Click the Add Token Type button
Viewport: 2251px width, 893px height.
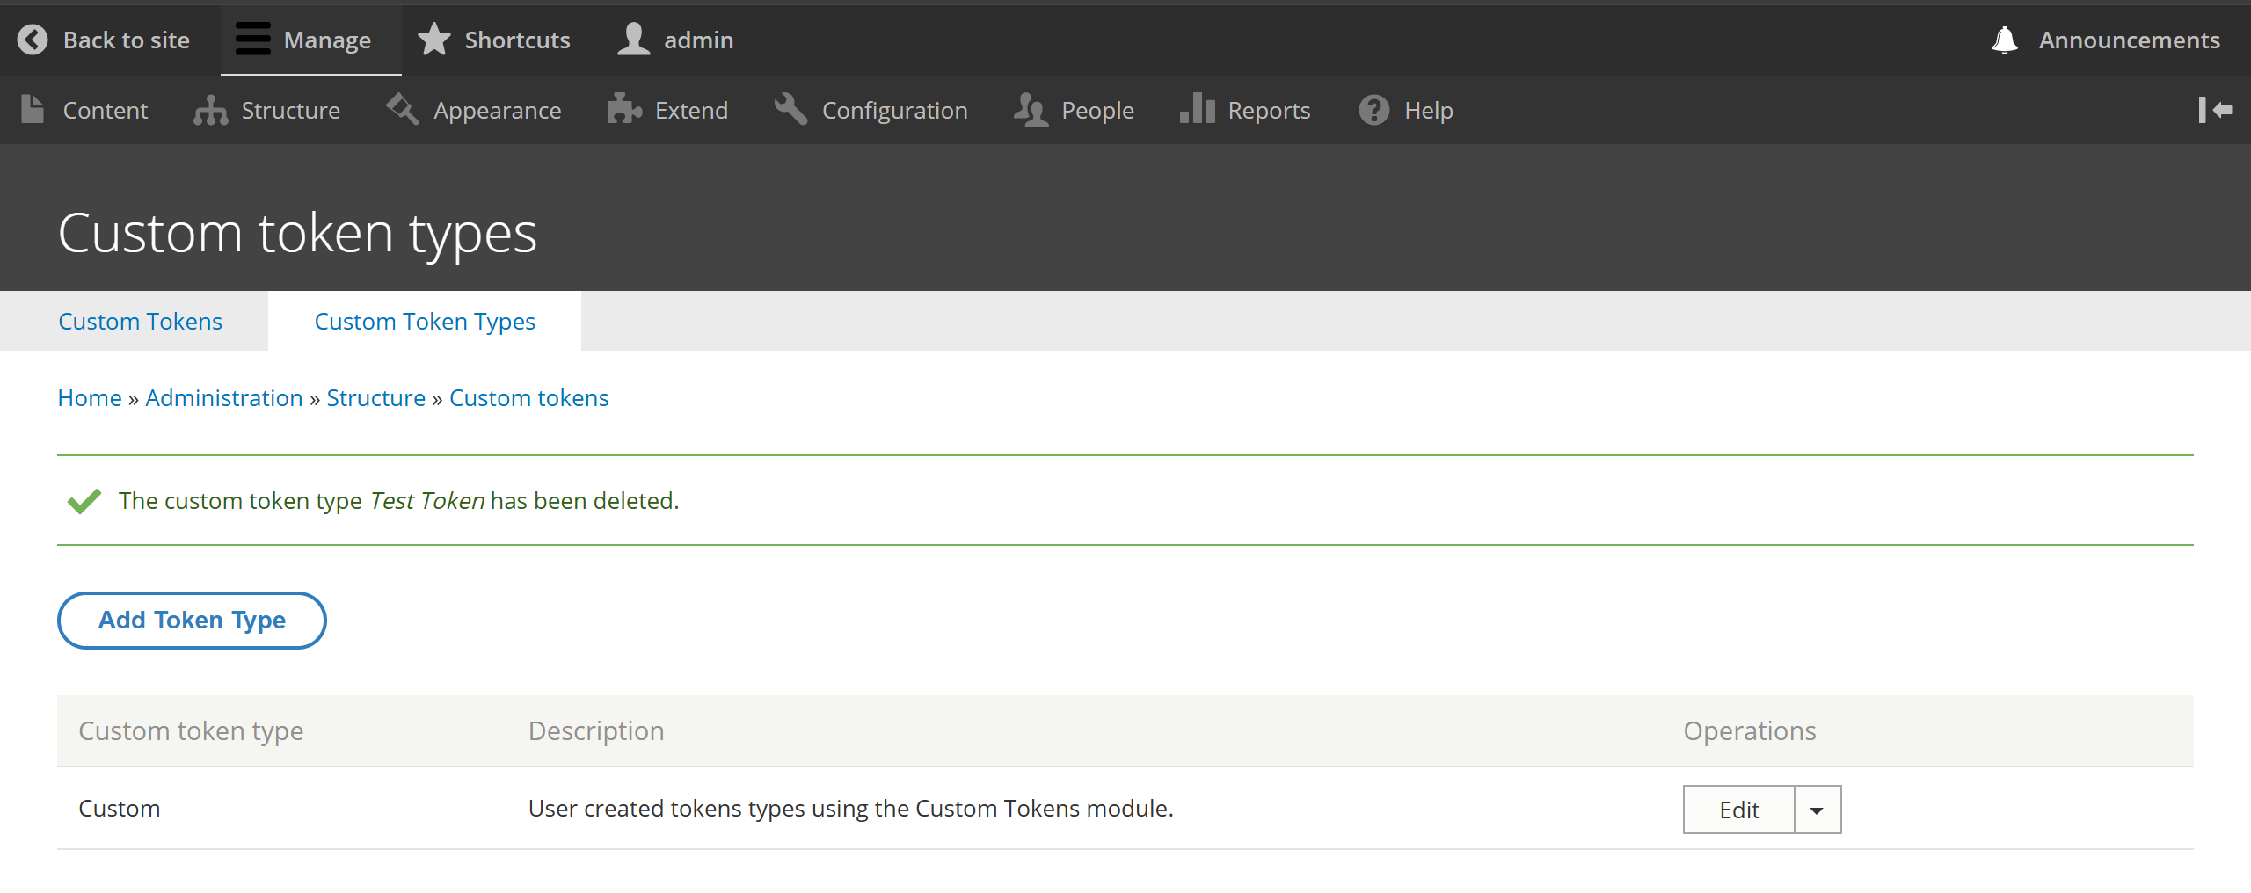pos(192,621)
